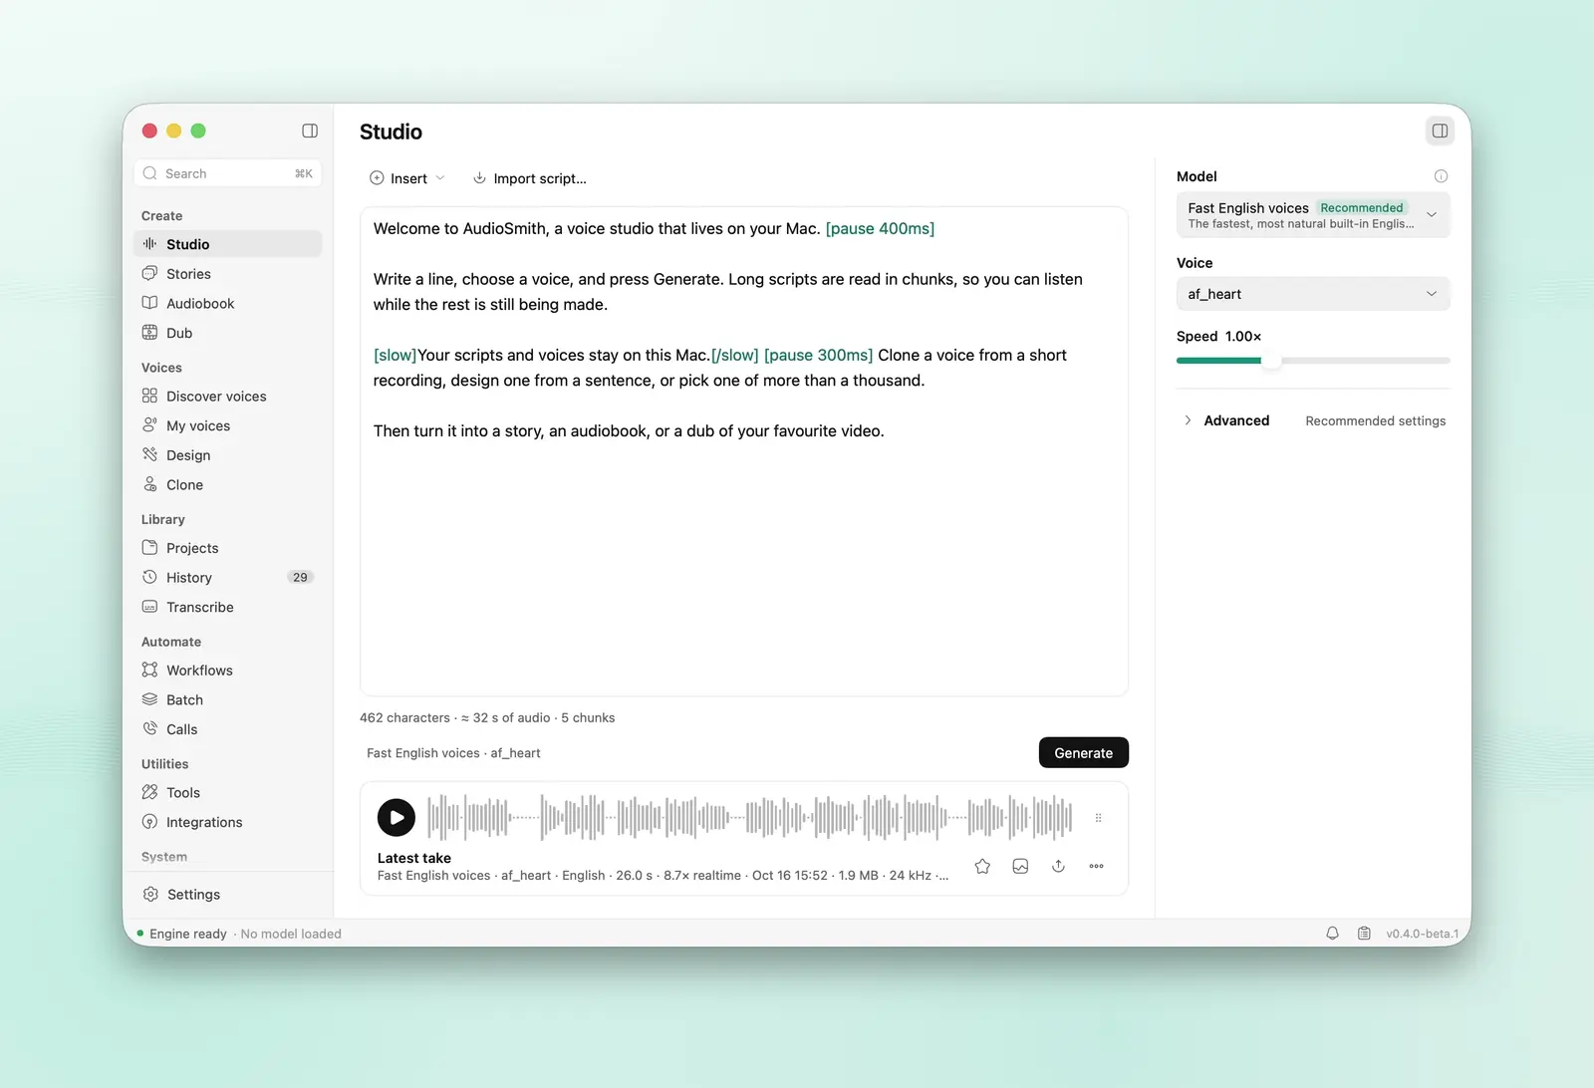This screenshot has height=1088, width=1594.
Task: Click the Generate button
Action: (x=1084, y=753)
